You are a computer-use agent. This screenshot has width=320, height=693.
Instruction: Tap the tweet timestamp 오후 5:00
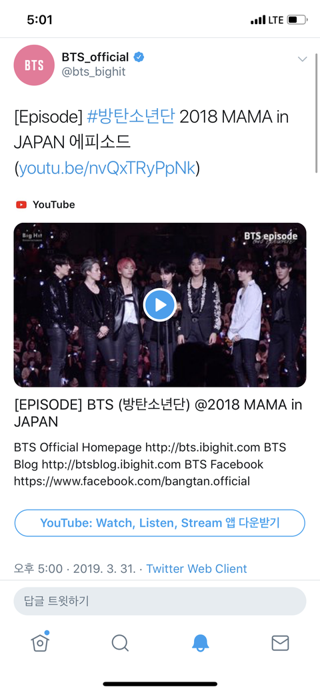tap(38, 569)
